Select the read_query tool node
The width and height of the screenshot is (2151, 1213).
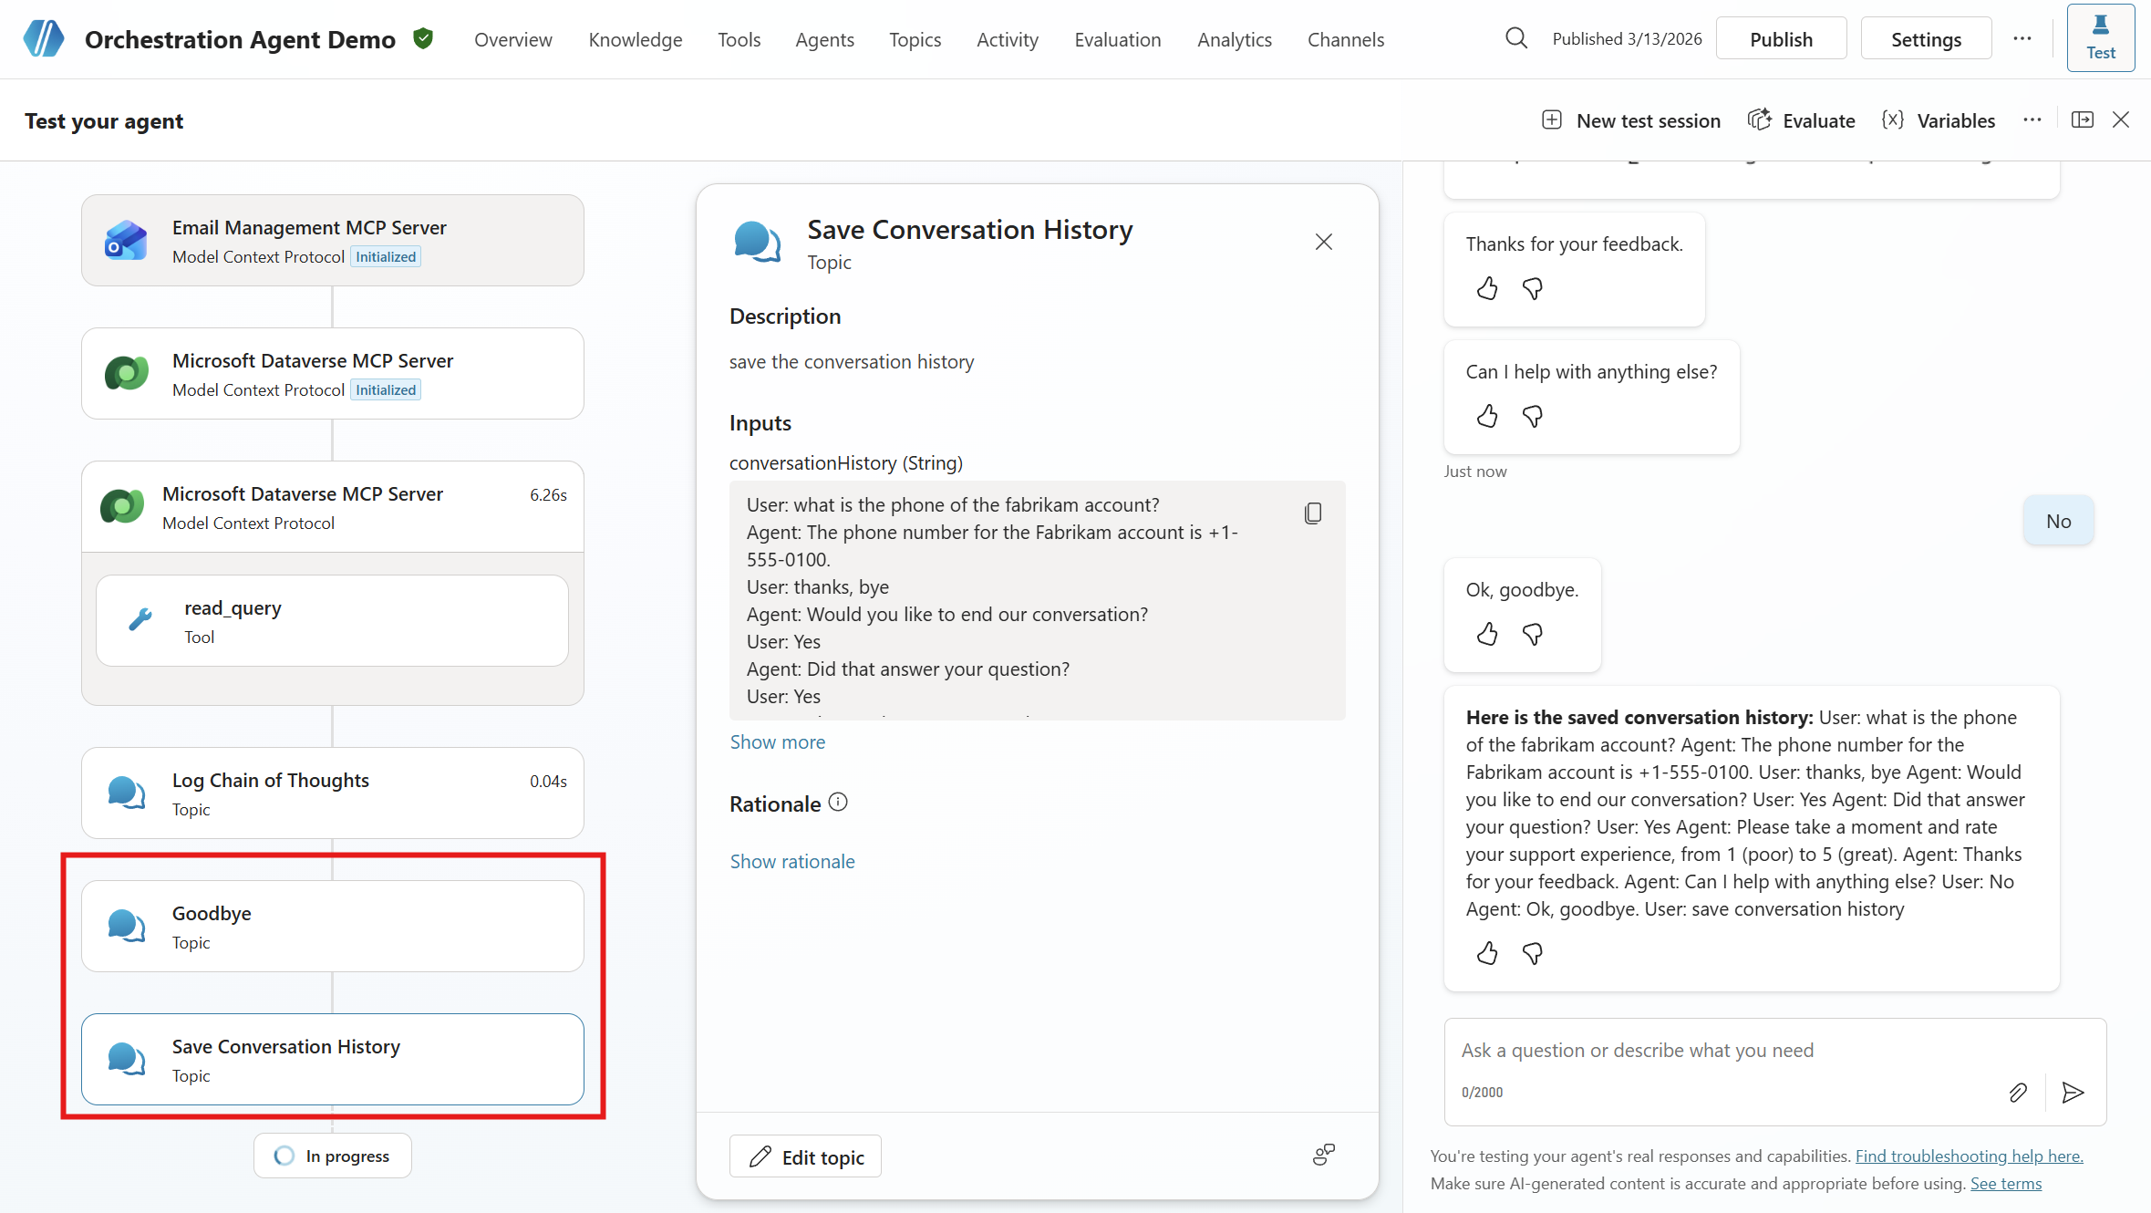click(x=332, y=621)
